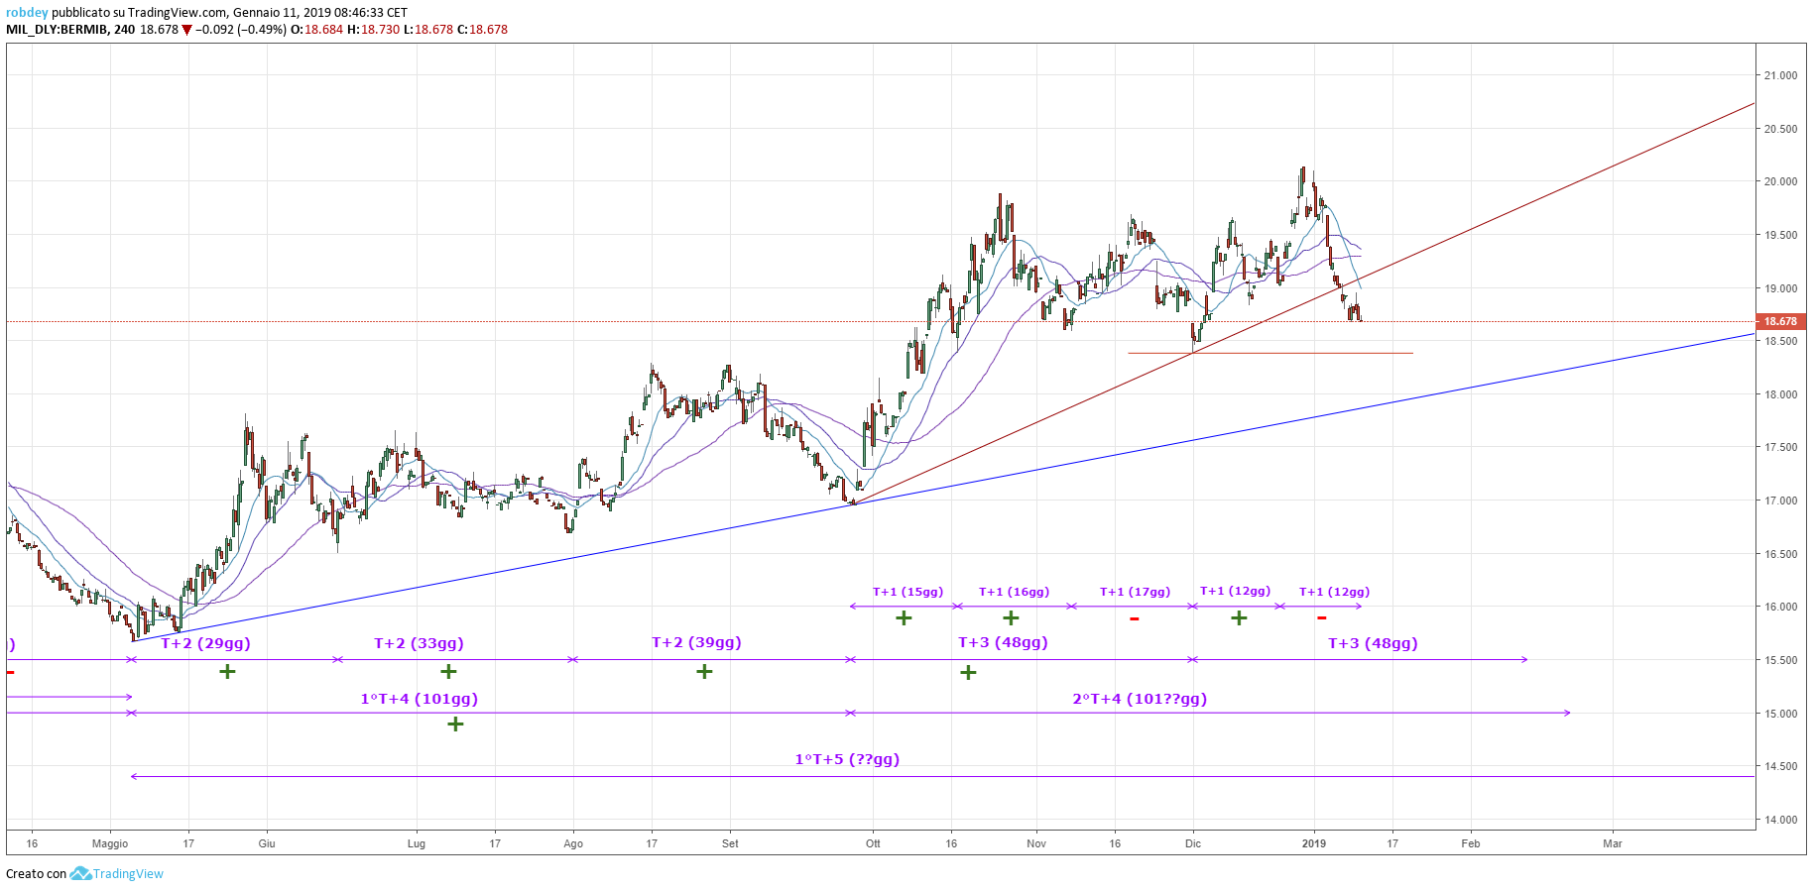Click the Feb date label on time axis

tap(1471, 843)
